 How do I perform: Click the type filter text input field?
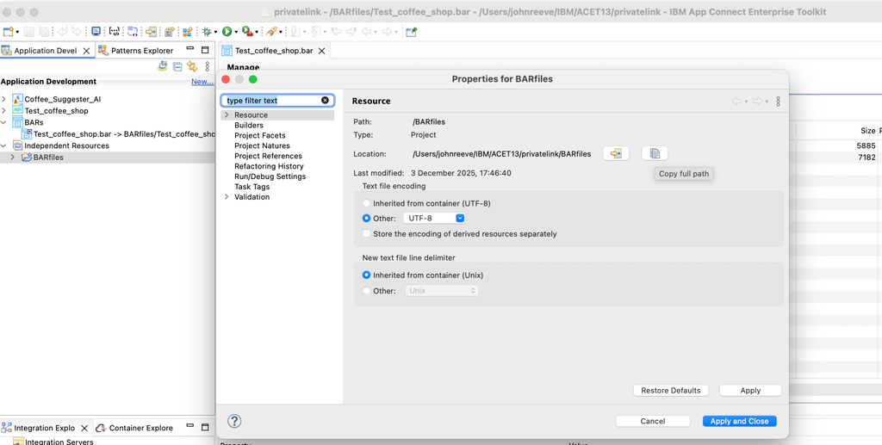click(x=271, y=101)
